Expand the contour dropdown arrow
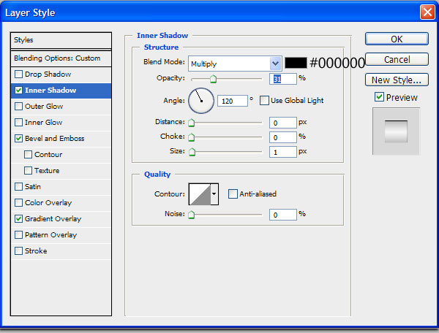Image resolution: width=439 pixels, height=333 pixels. click(214, 194)
